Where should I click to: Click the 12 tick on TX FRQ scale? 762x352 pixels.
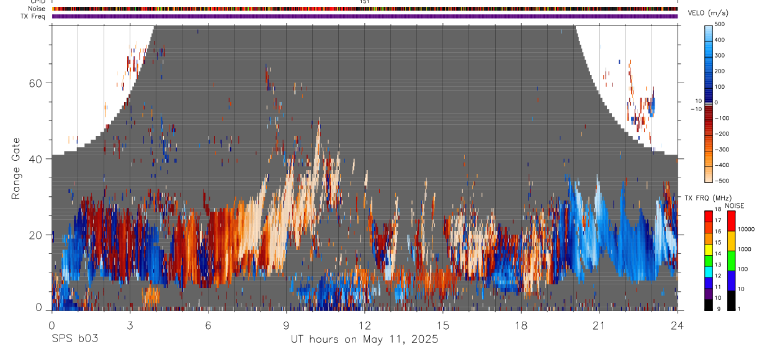tap(719, 276)
